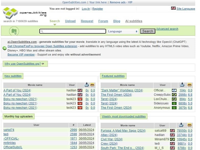Click the flag in the LosChulo... Tarot row
Image resolution: width=200 pixels, height=150 pixels.
(174, 99)
